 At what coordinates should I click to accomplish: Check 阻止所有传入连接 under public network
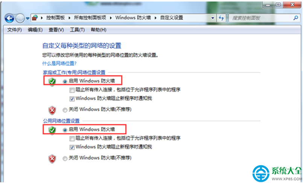[x=72, y=139]
